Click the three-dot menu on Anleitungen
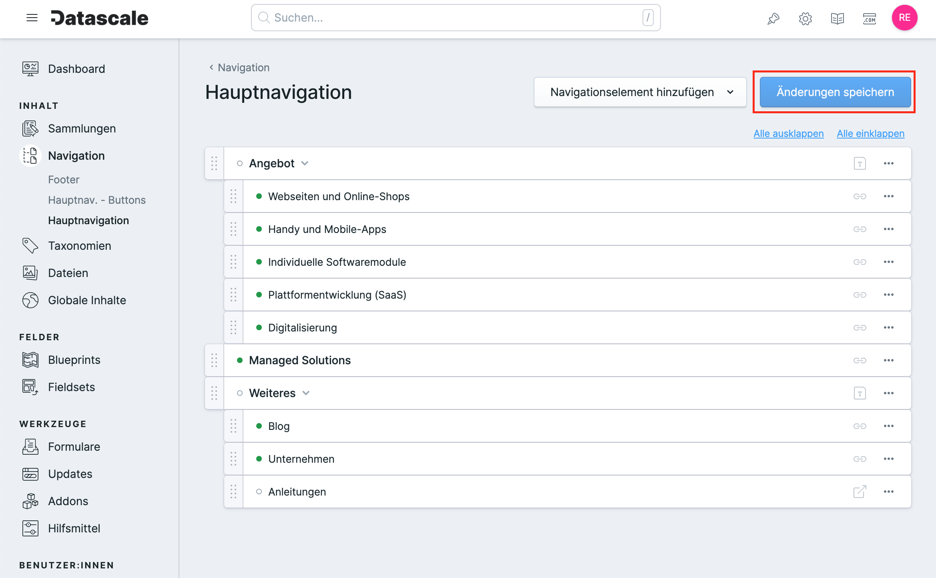The height and width of the screenshot is (578, 936). [x=888, y=492]
